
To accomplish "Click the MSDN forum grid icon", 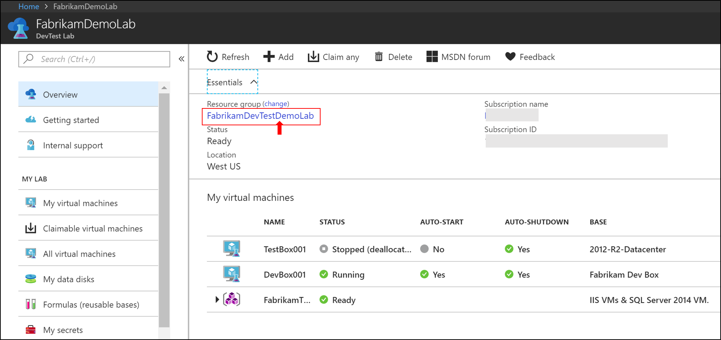I will 432,57.
